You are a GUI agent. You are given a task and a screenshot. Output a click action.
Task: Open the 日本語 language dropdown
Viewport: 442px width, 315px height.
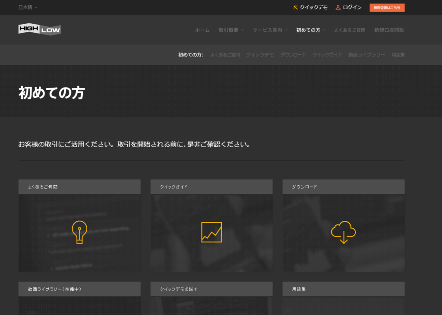[28, 7]
